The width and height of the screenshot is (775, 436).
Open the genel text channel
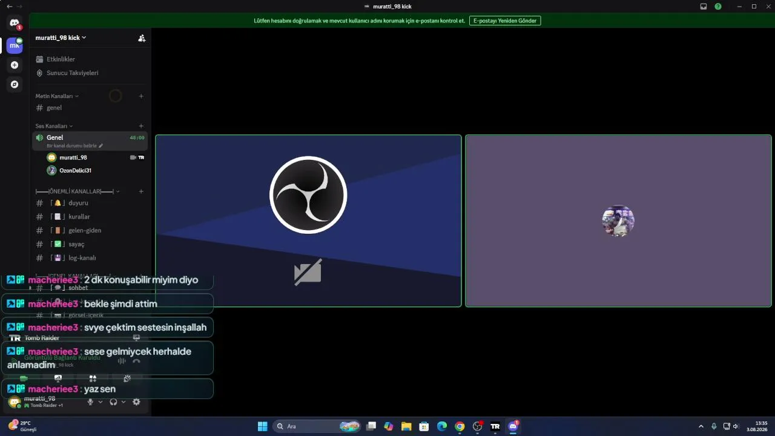tap(90, 108)
